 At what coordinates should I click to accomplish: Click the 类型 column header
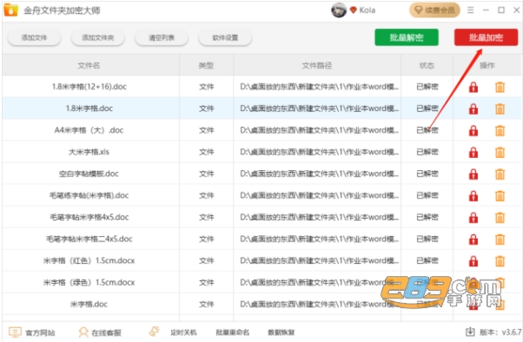[x=206, y=65]
